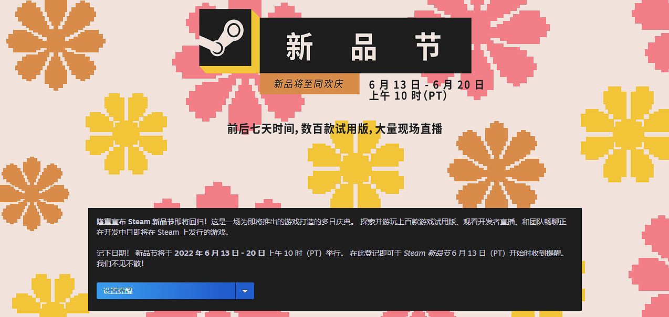Screen dimensions: 669x317
Task: Select the 新品节 title banner
Action: (x=366, y=45)
